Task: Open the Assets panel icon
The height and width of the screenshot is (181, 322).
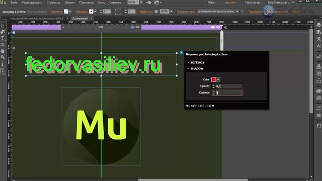Action: [318, 80]
